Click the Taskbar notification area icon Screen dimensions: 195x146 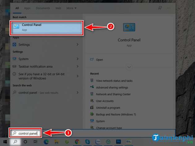click(15, 67)
